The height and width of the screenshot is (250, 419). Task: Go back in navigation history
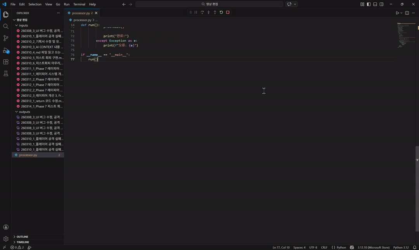[124, 4]
